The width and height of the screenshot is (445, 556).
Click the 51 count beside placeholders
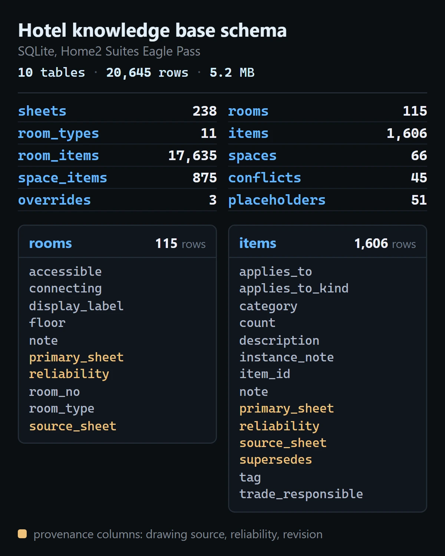tap(419, 200)
